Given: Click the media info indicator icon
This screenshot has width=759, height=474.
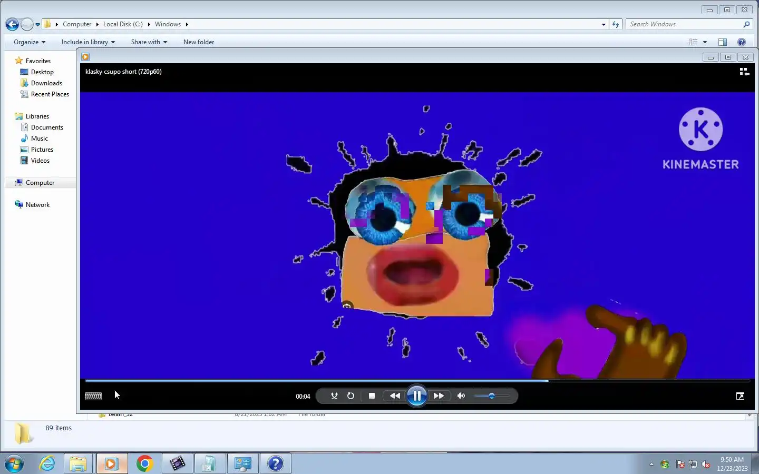Looking at the screenshot, I should tap(93, 396).
